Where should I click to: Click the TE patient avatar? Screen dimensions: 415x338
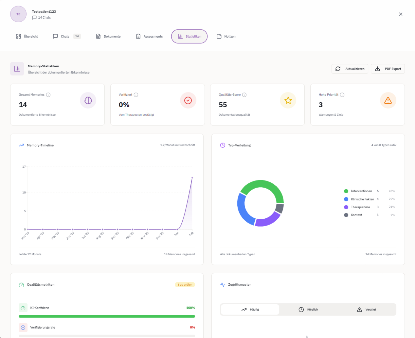18,14
